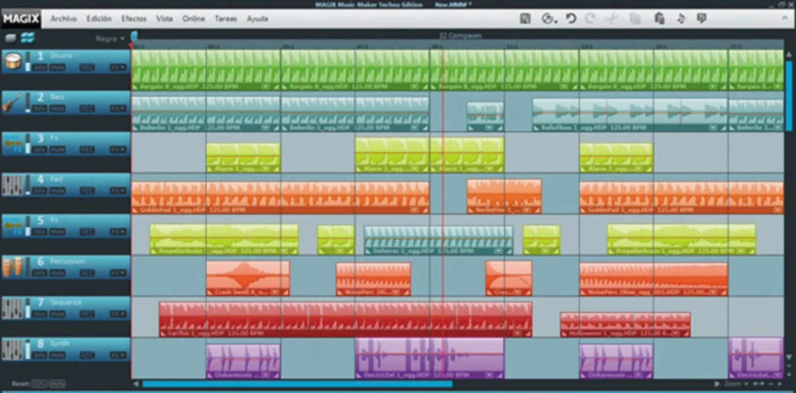Click the rightmost toolbar icon after the note

[701, 19]
